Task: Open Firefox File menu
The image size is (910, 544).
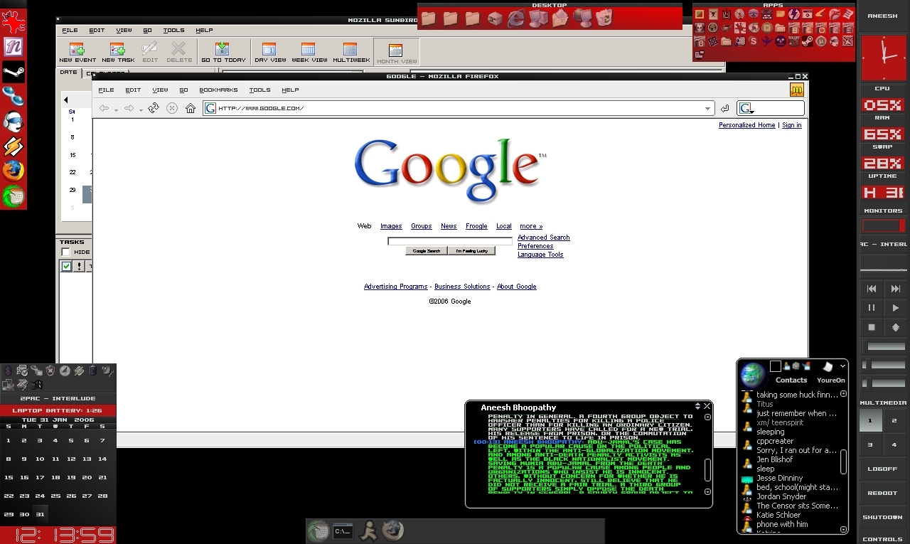Action: (x=106, y=90)
